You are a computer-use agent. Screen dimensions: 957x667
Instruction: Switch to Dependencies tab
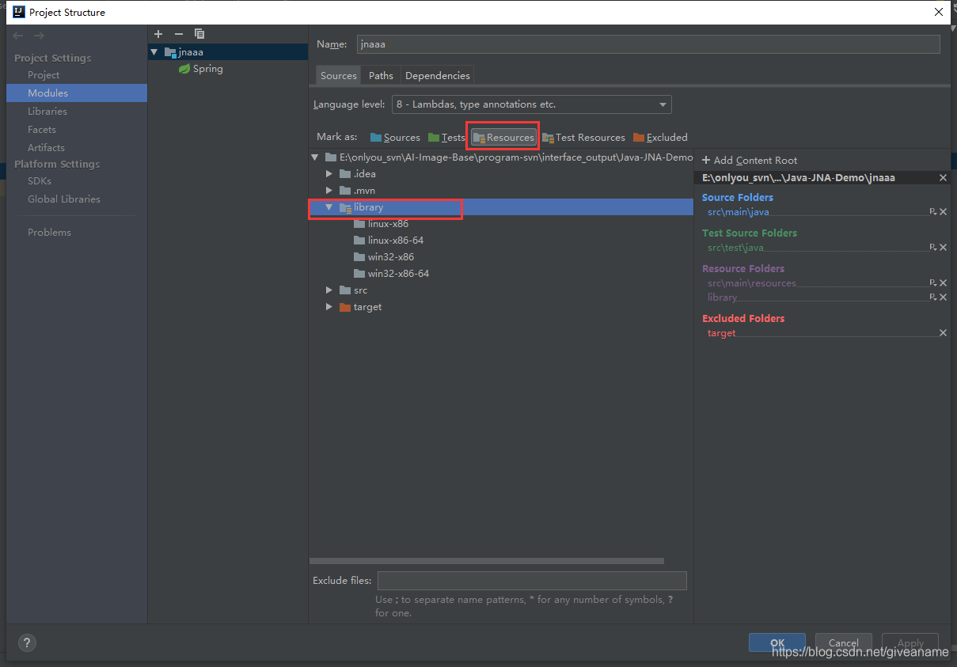pos(438,76)
